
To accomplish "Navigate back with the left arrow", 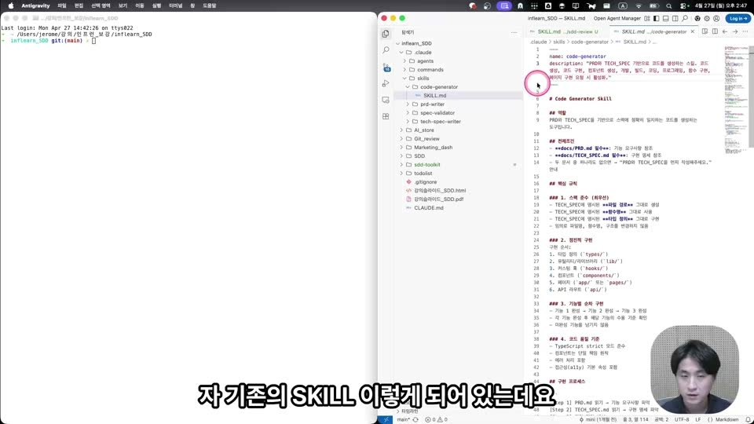I will [725, 31].
